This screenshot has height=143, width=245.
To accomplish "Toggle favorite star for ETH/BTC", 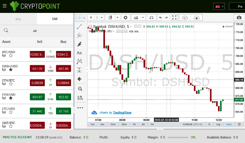I will [10, 84].
